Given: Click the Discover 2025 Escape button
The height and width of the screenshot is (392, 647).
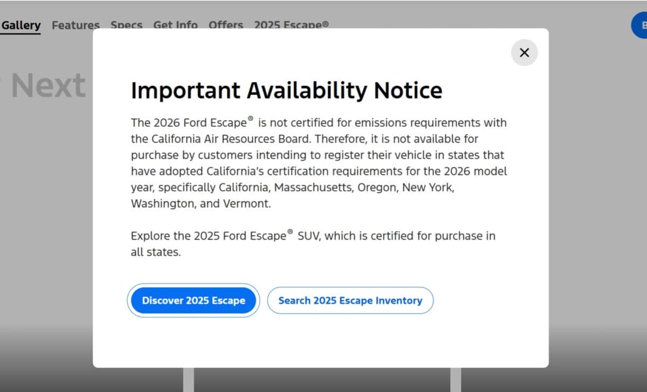Looking at the screenshot, I should (x=194, y=300).
